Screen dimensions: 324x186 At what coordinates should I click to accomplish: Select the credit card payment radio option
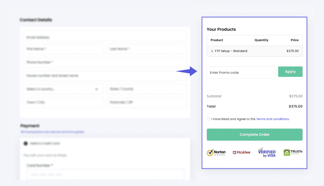[26, 143]
